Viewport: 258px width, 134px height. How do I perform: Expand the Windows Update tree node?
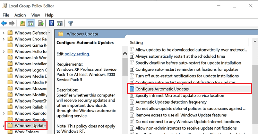[3, 126]
